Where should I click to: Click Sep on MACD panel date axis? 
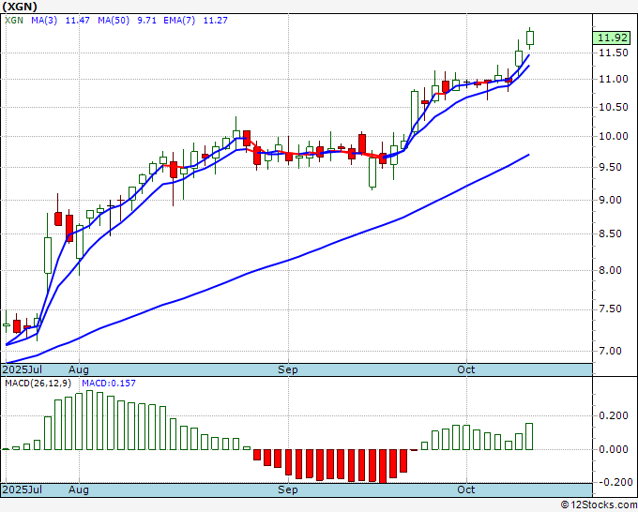coord(288,489)
